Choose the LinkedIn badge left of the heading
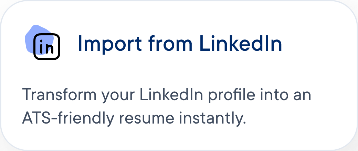Viewport: 358px width, 151px height. tap(46, 47)
